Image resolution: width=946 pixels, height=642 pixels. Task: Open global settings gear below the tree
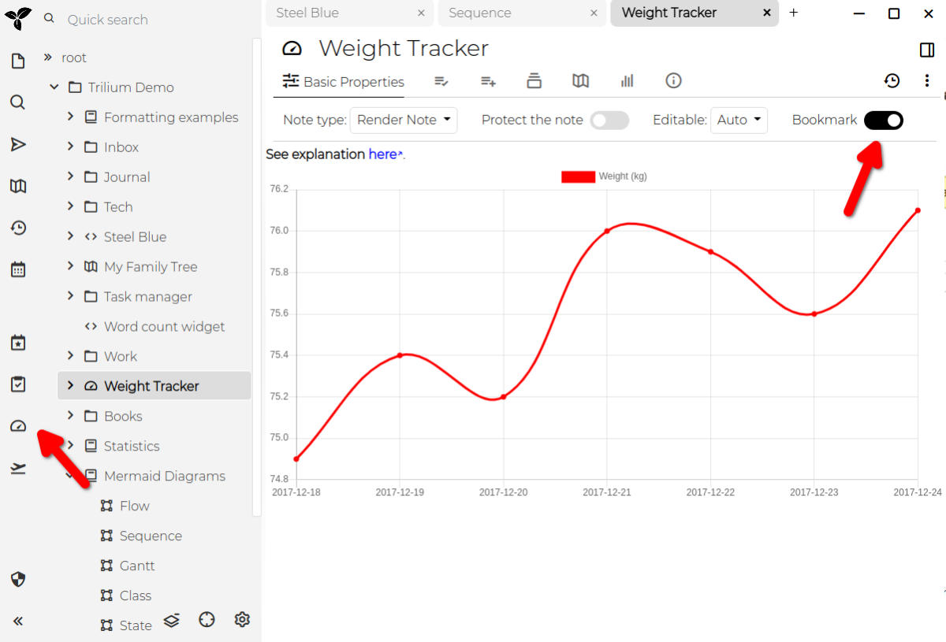click(x=242, y=620)
